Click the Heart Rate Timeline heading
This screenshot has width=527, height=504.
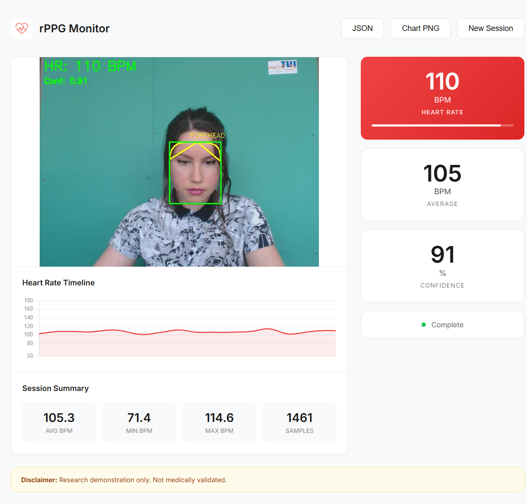coord(58,283)
